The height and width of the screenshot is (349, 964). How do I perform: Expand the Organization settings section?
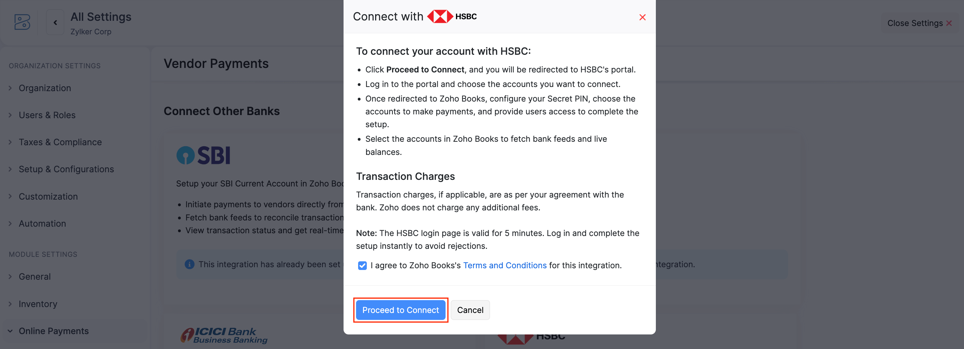(45, 88)
